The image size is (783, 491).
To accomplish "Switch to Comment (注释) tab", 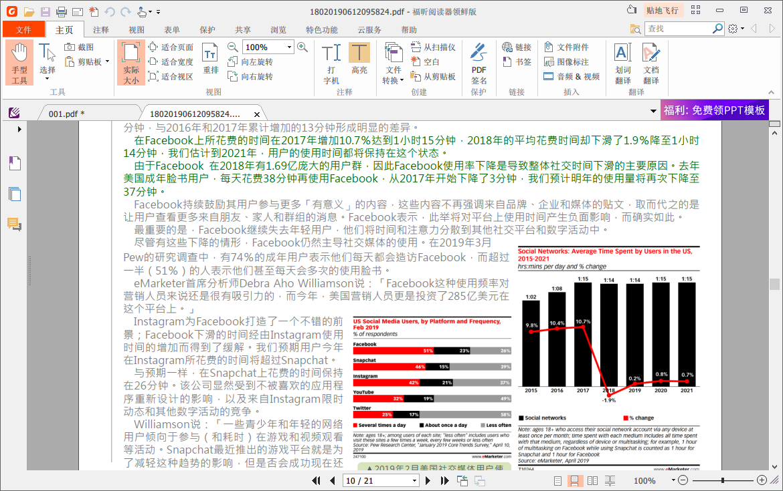I will click(x=101, y=30).
